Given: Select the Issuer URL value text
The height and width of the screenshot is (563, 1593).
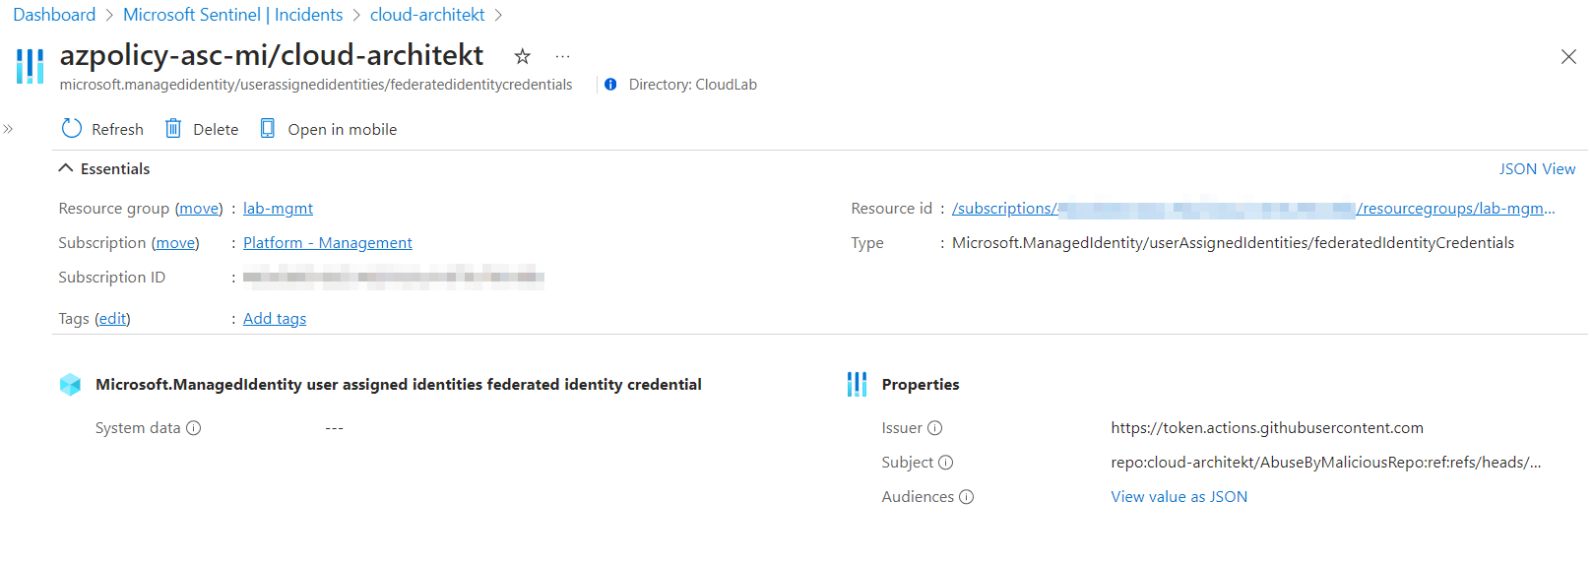Looking at the screenshot, I should (1267, 428).
